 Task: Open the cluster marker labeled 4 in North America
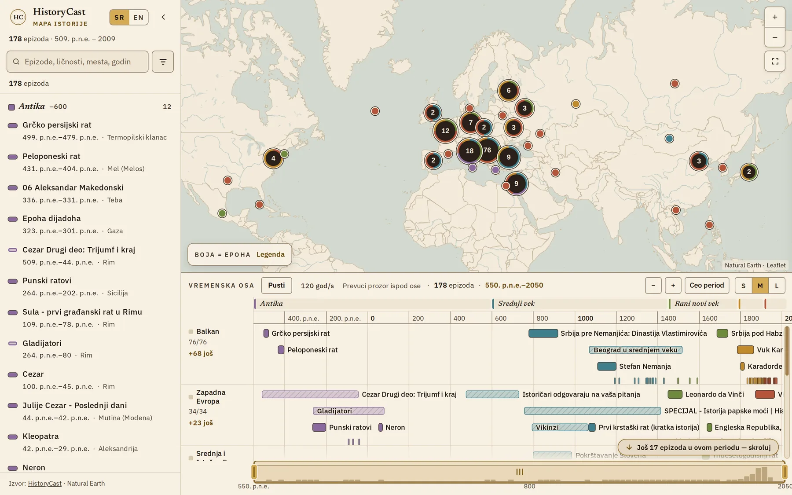click(x=273, y=158)
